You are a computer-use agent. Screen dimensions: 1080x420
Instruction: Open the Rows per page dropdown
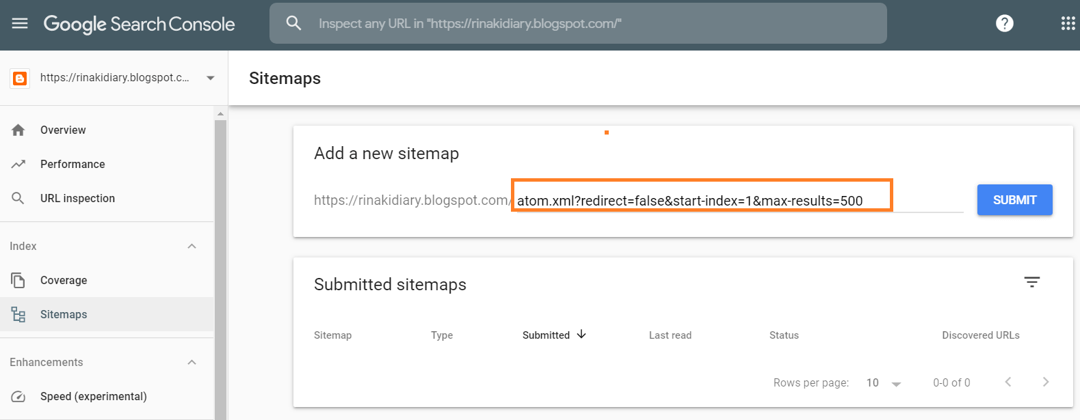pos(884,383)
